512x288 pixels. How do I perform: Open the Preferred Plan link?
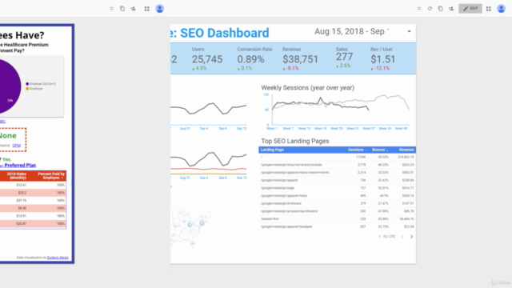(x=20, y=166)
